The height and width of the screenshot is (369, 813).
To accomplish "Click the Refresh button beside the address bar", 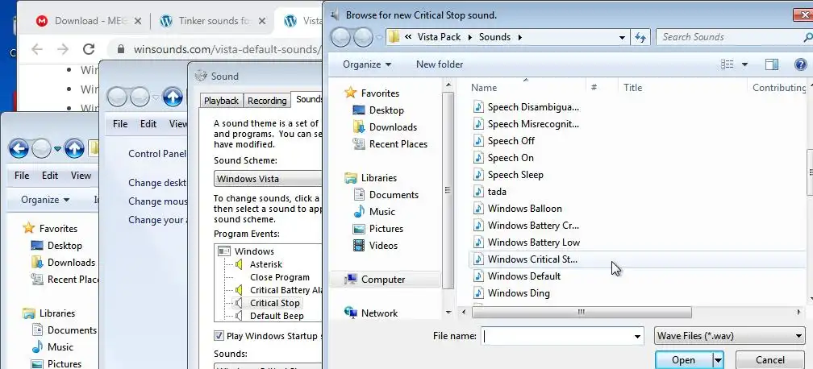I will tap(640, 37).
